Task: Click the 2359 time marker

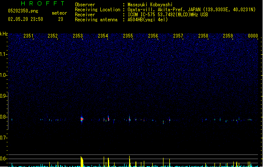Action: tap(228, 36)
